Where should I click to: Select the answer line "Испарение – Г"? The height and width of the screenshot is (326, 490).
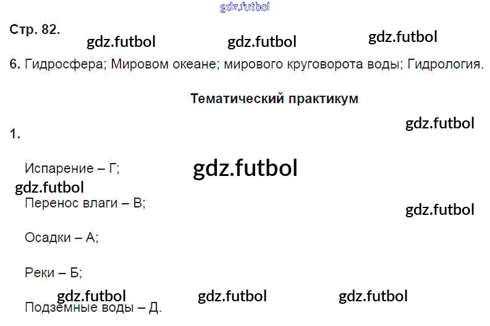72,168
